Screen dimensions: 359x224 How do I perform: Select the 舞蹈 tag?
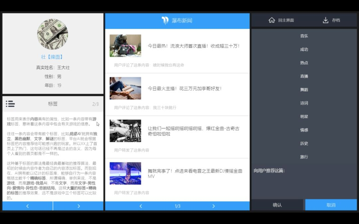304,90
